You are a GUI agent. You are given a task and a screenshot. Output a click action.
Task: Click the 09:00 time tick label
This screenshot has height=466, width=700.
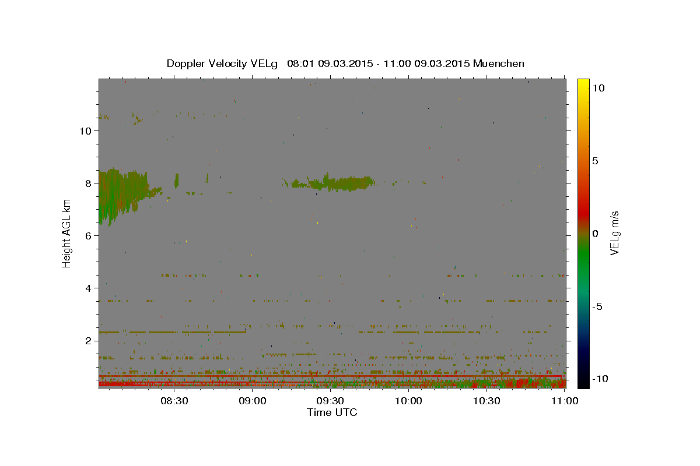pos(253,401)
